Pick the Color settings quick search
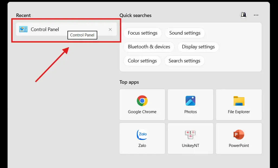Screen dimensions: 278x168 click(x=142, y=61)
